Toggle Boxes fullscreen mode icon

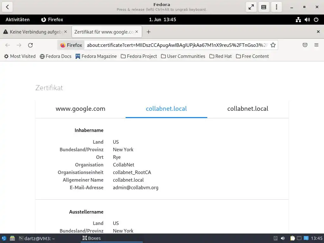(x=251, y=7)
